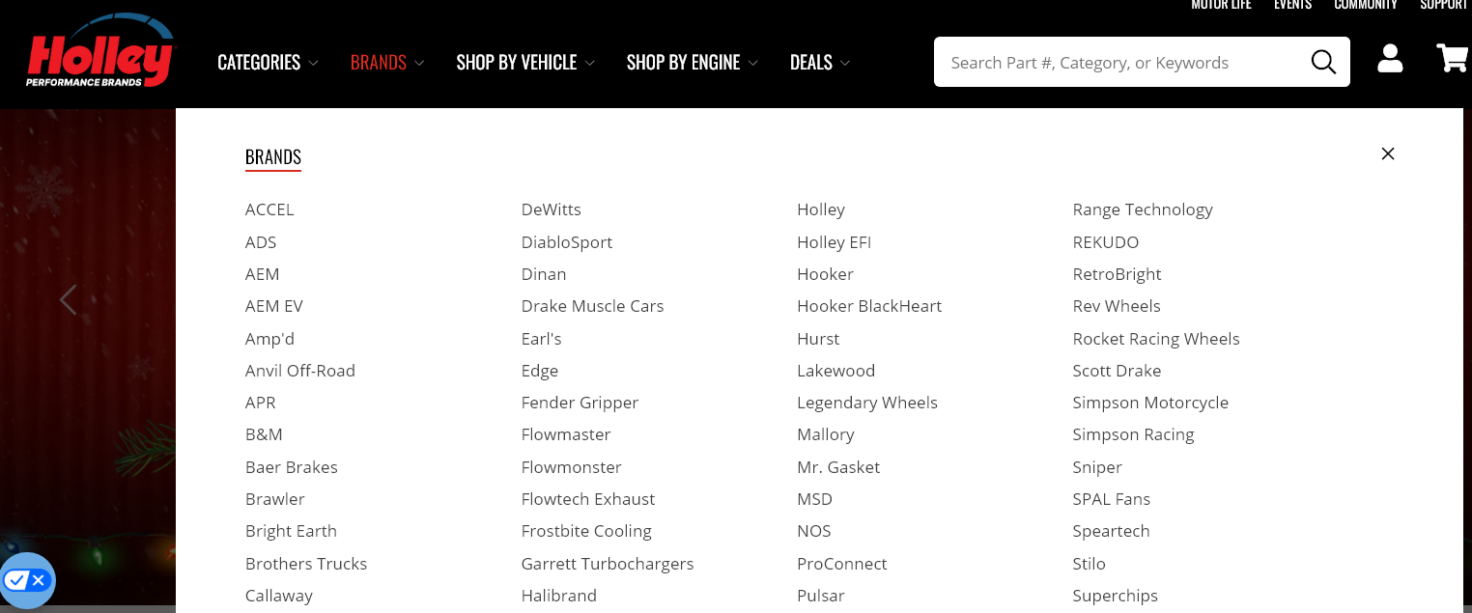This screenshot has height=613, width=1472.
Task: Close the Brands menu panel
Action: 1388,153
